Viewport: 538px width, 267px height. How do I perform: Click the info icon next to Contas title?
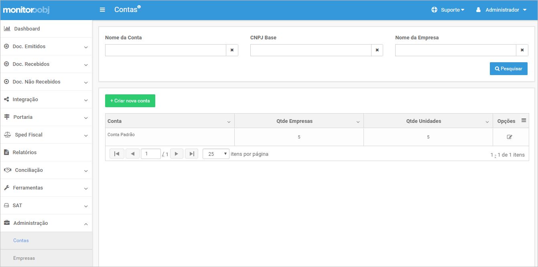click(x=139, y=7)
